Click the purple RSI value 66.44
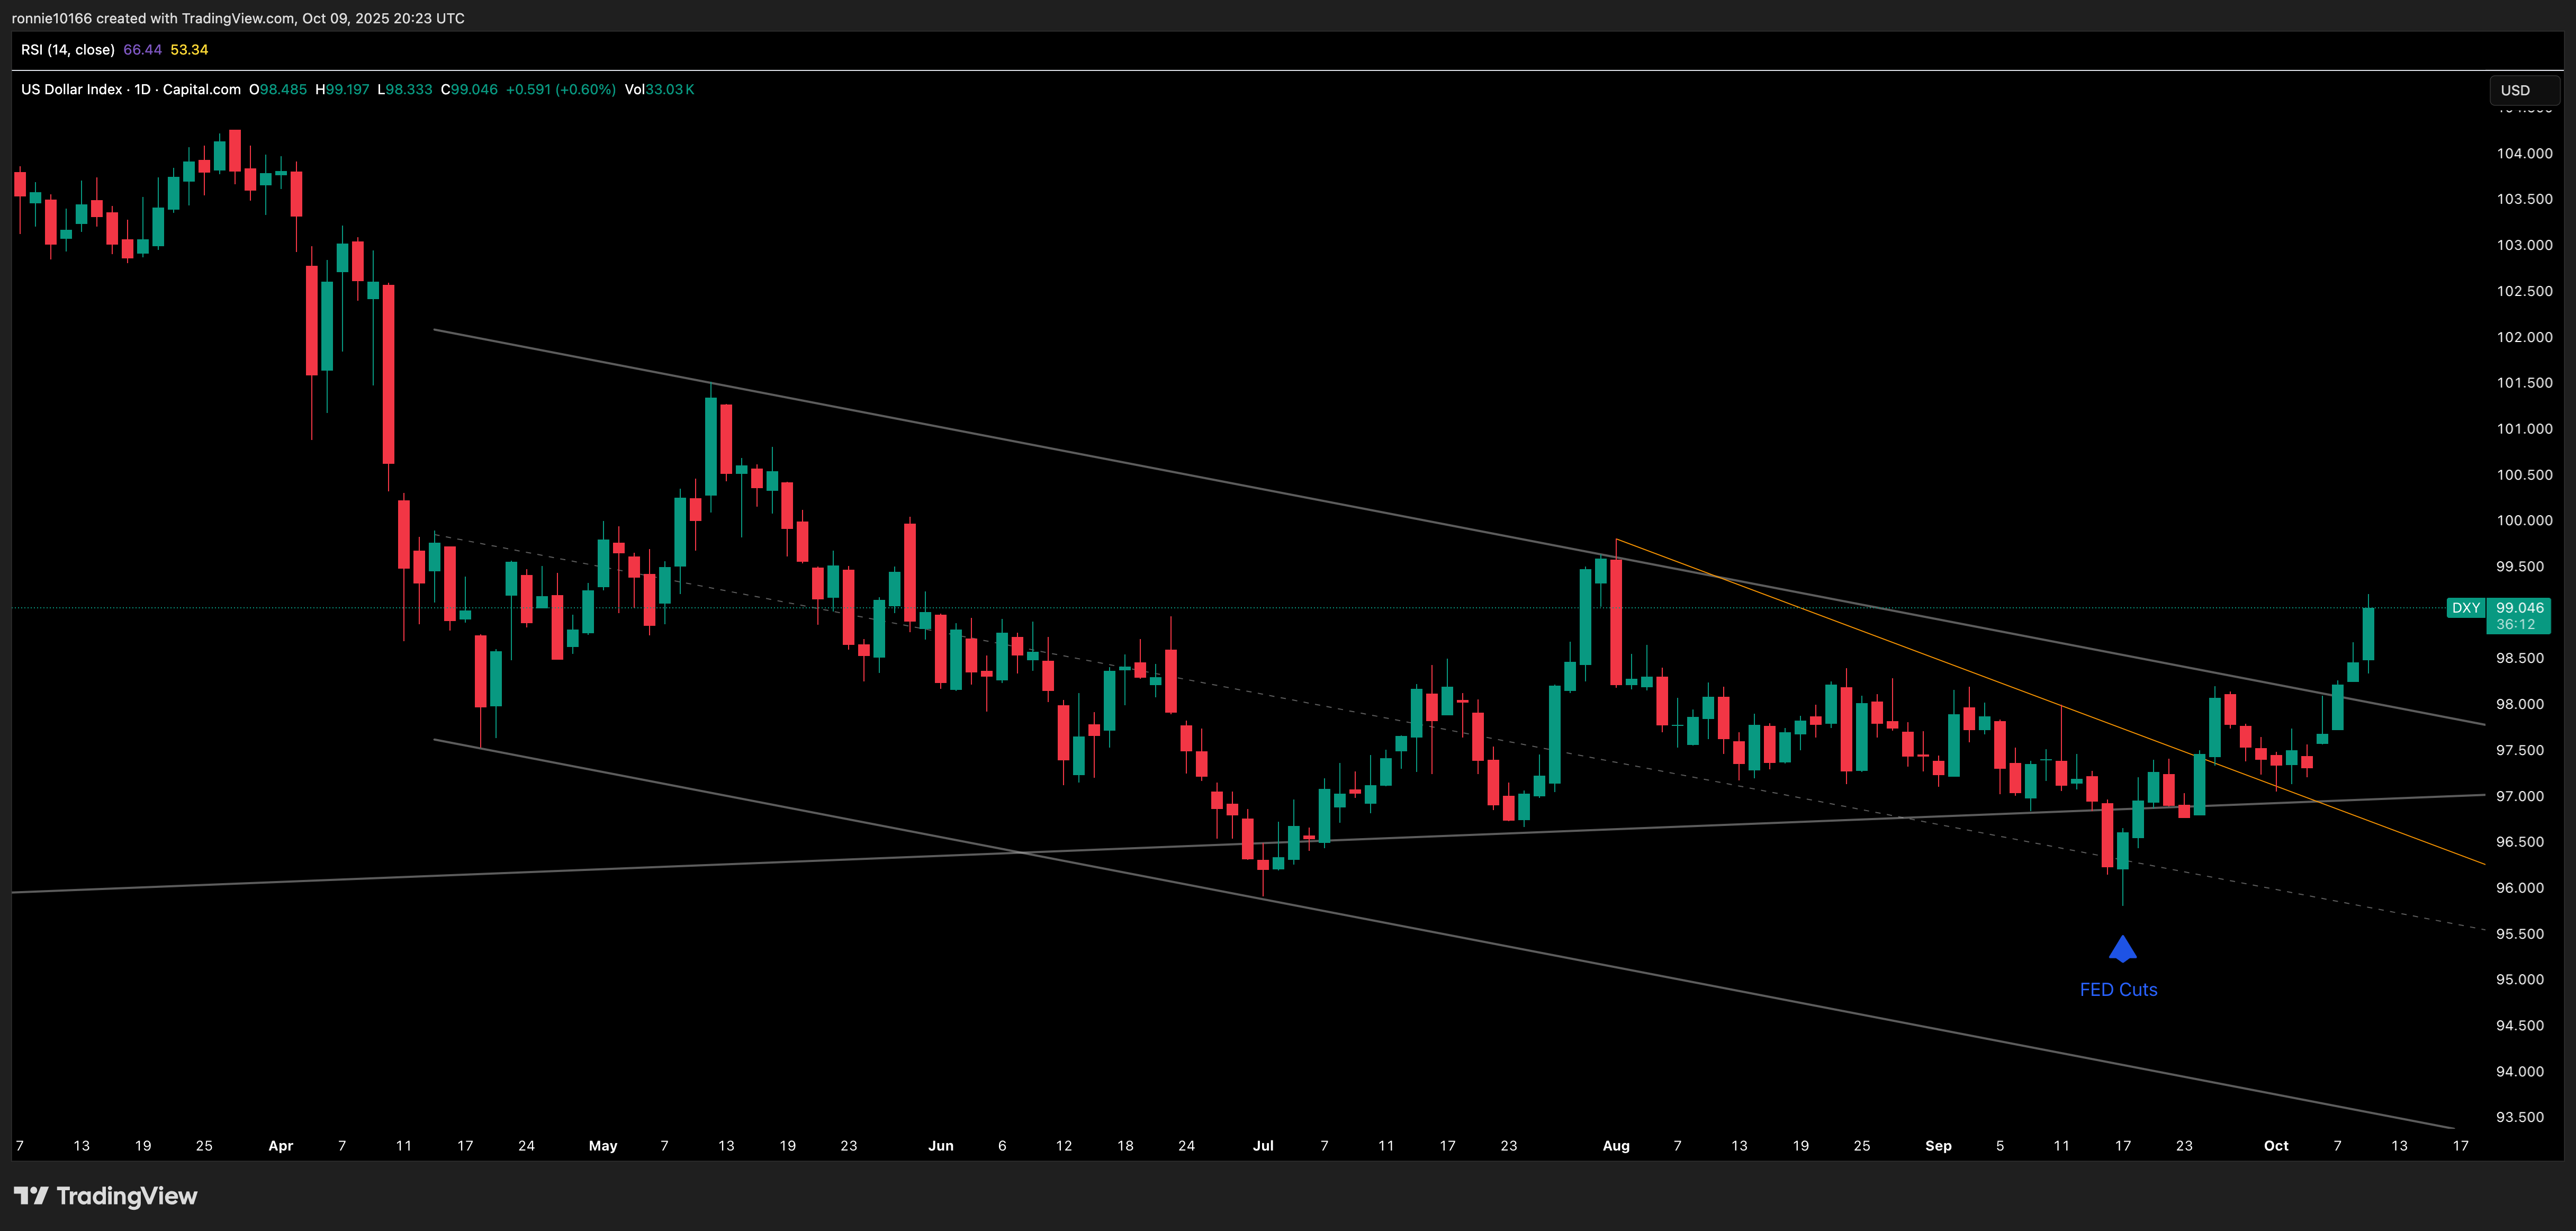2576x1231 pixels. point(142,50)
